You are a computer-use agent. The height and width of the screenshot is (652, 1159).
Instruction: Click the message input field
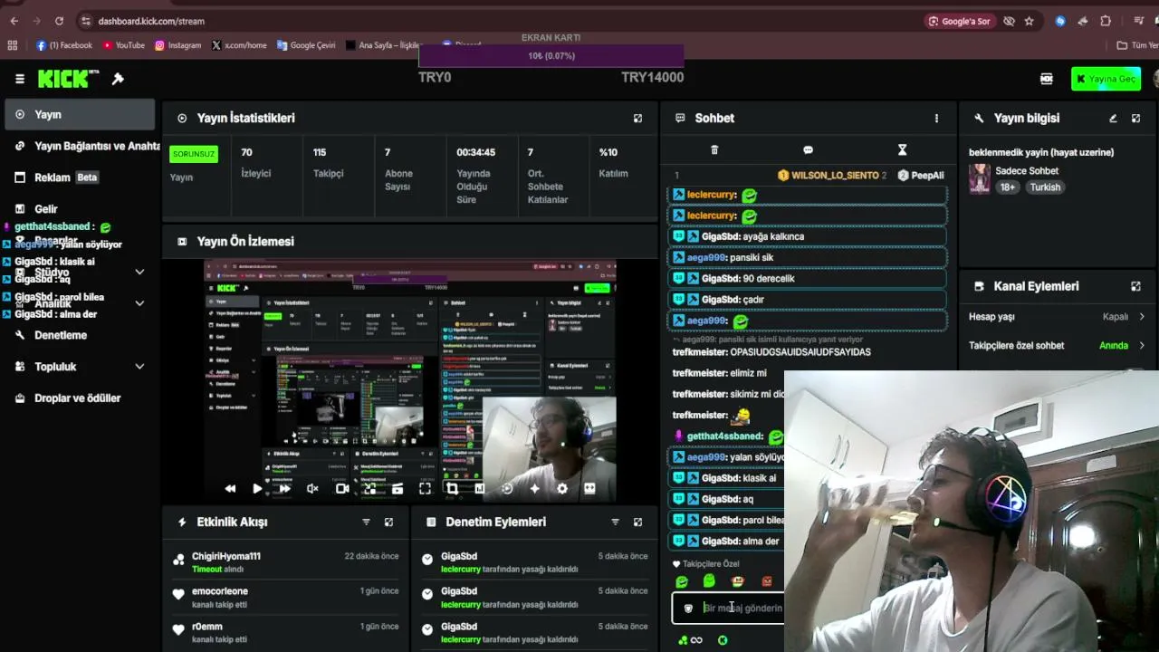point(729,609)
